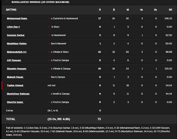Expand dismissal arrow next to b Hazlewood
Image resolution: width=177 pixels, height=139 pixels.
[49, 35]
